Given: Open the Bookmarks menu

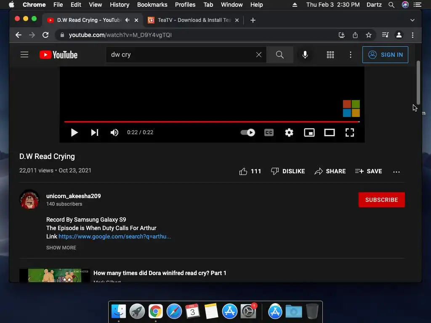Looking at the screenshot, I should (x=152, y=5).
